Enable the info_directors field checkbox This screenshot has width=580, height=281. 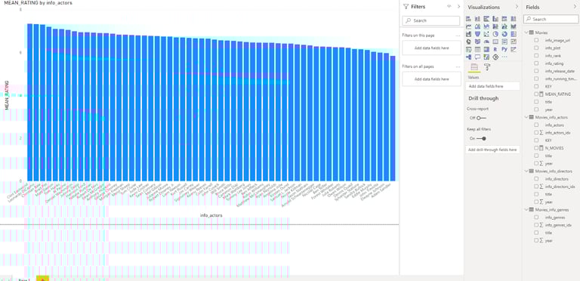(x=536, y=179)
